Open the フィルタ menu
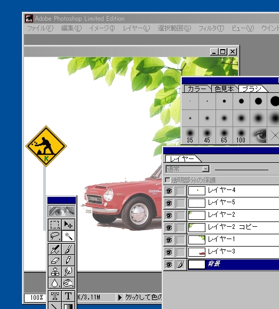 point(211,28)
